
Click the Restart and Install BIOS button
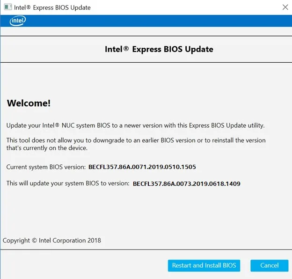pyautogui.click(x=204, y=265)
